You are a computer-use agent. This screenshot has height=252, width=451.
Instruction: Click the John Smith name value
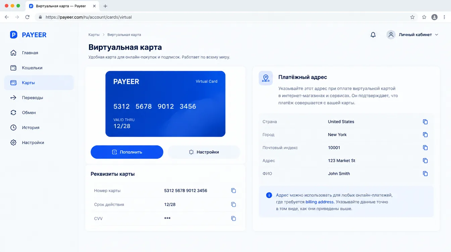point(339,174)
